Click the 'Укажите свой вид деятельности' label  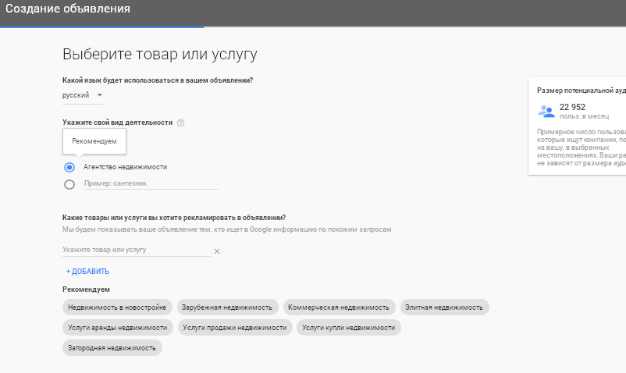(117, 123)
